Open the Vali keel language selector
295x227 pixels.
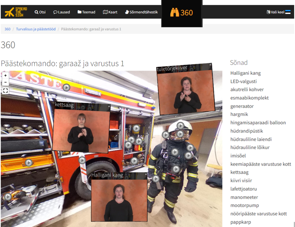point(278,12)
